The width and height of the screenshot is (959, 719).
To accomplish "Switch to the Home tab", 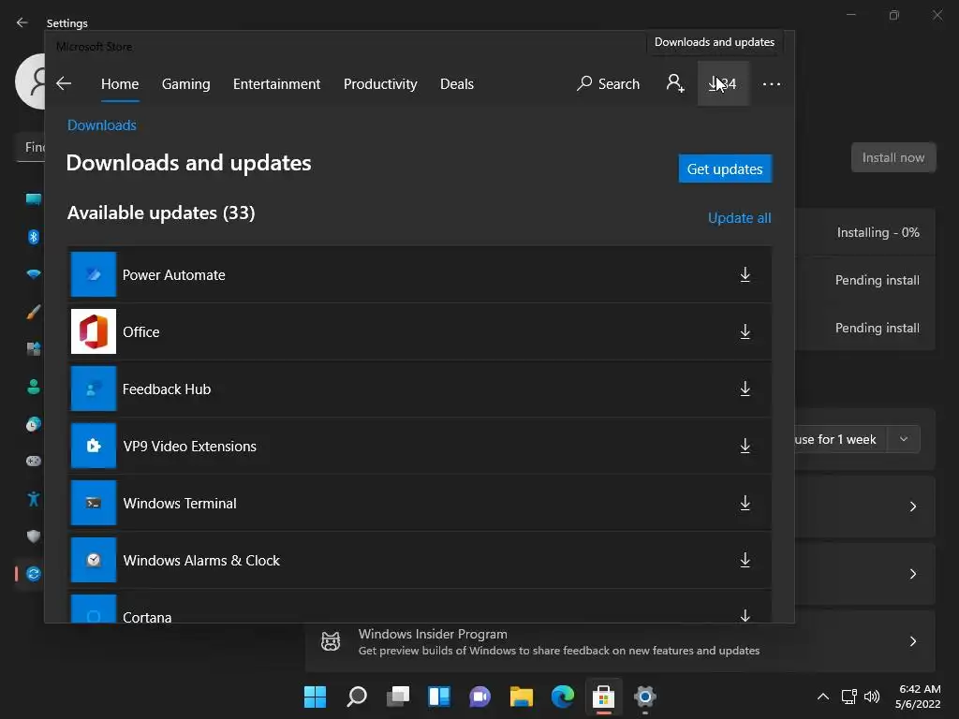I will (120, 83).
